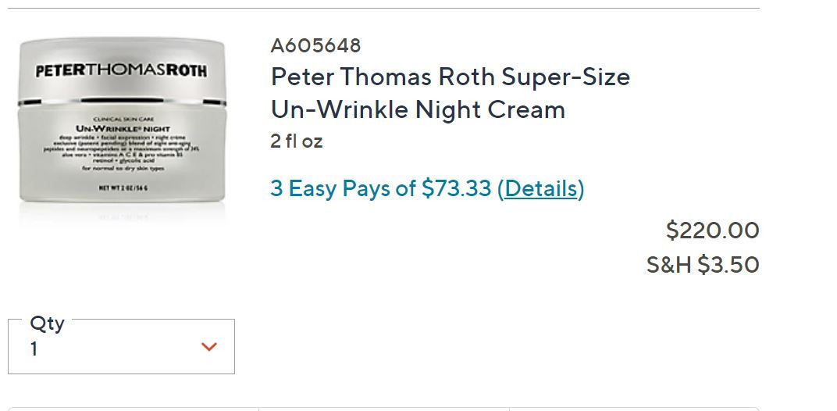
Task: Click the Un-Wrinkle Night Cream title line
Action: click(418, 109)
